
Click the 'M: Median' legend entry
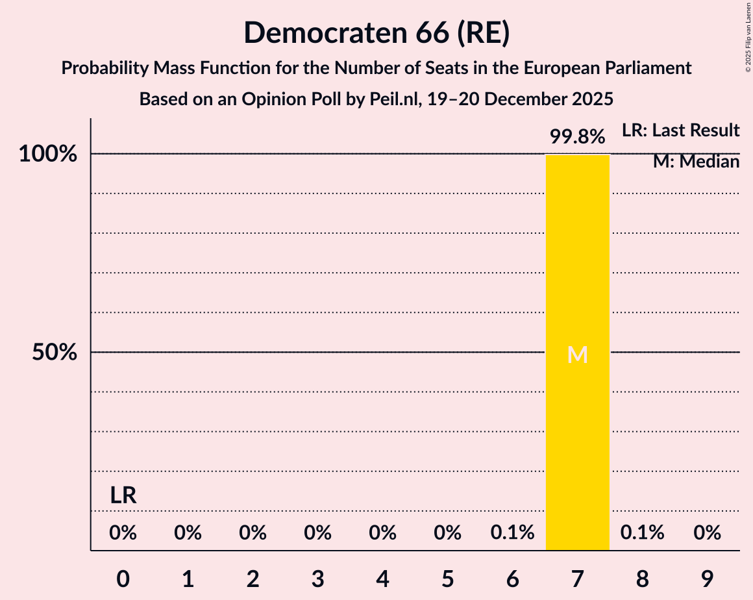[696, 162]
